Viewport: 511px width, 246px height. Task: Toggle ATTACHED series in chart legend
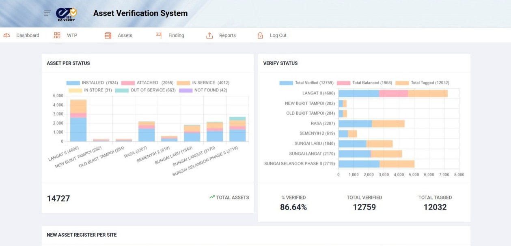141,83
